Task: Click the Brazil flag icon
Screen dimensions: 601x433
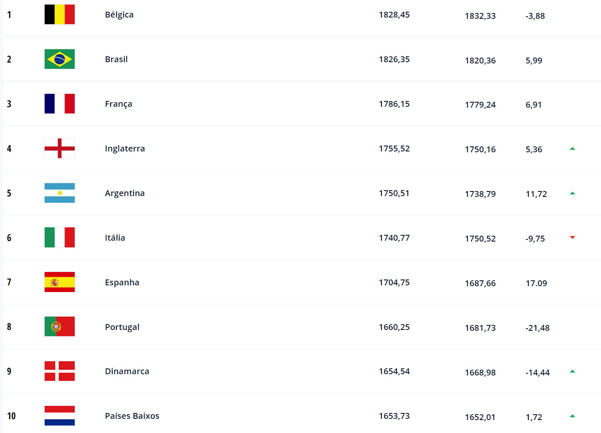Action: coord(60,59)
